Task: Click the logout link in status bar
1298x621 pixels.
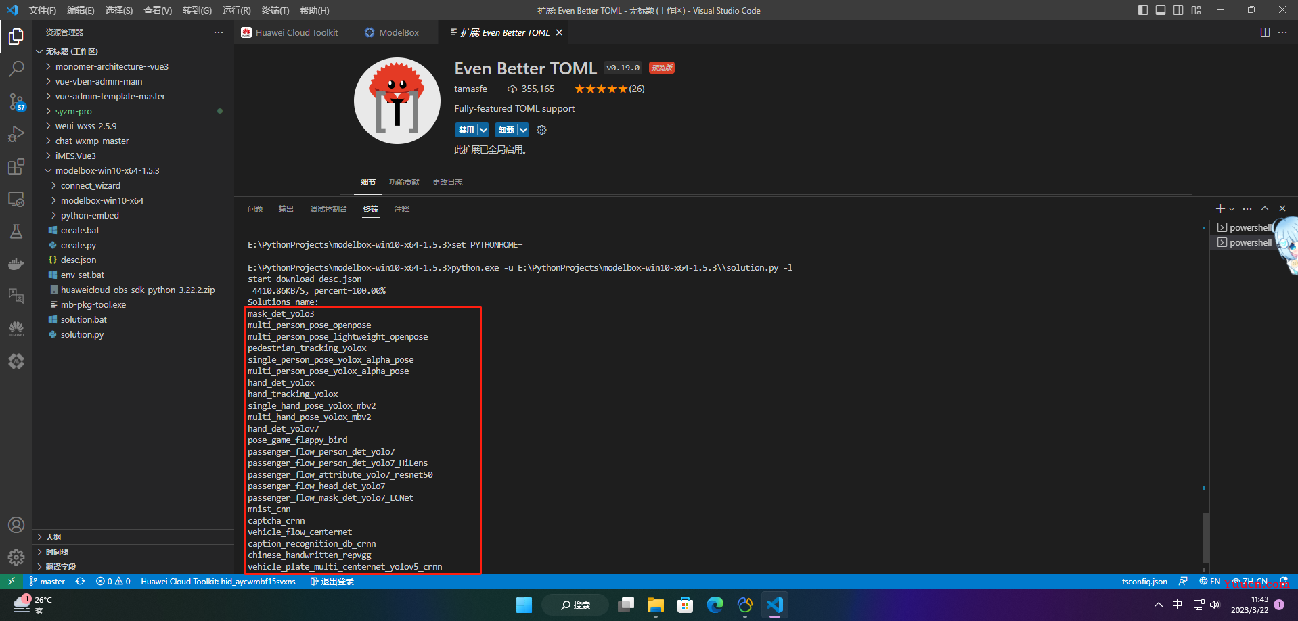Action: point(332,582)
